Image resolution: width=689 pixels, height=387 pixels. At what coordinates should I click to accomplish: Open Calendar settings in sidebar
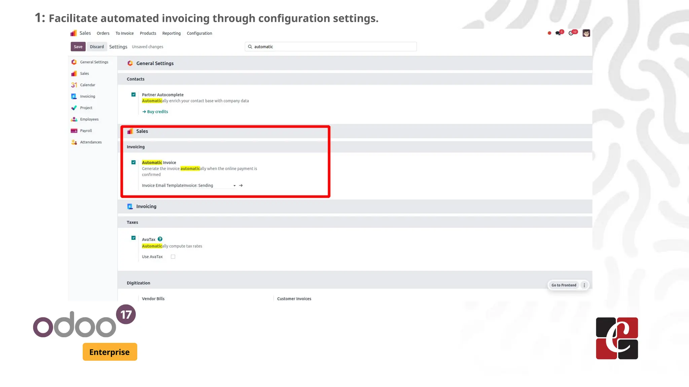pos(87,85)
